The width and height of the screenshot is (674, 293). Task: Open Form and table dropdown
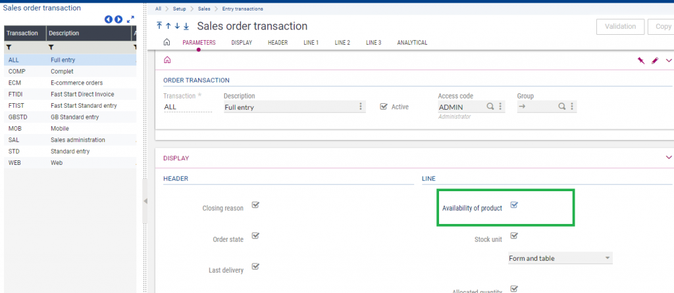[560, 258]
